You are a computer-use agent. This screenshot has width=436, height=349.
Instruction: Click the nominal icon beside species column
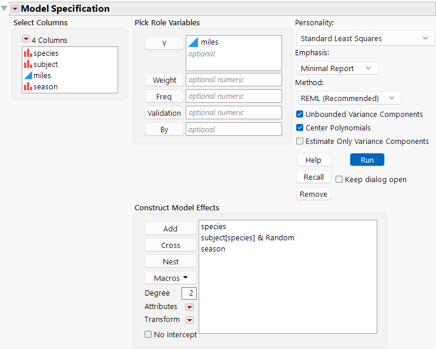pyautogui.click(x=28, y=53)
